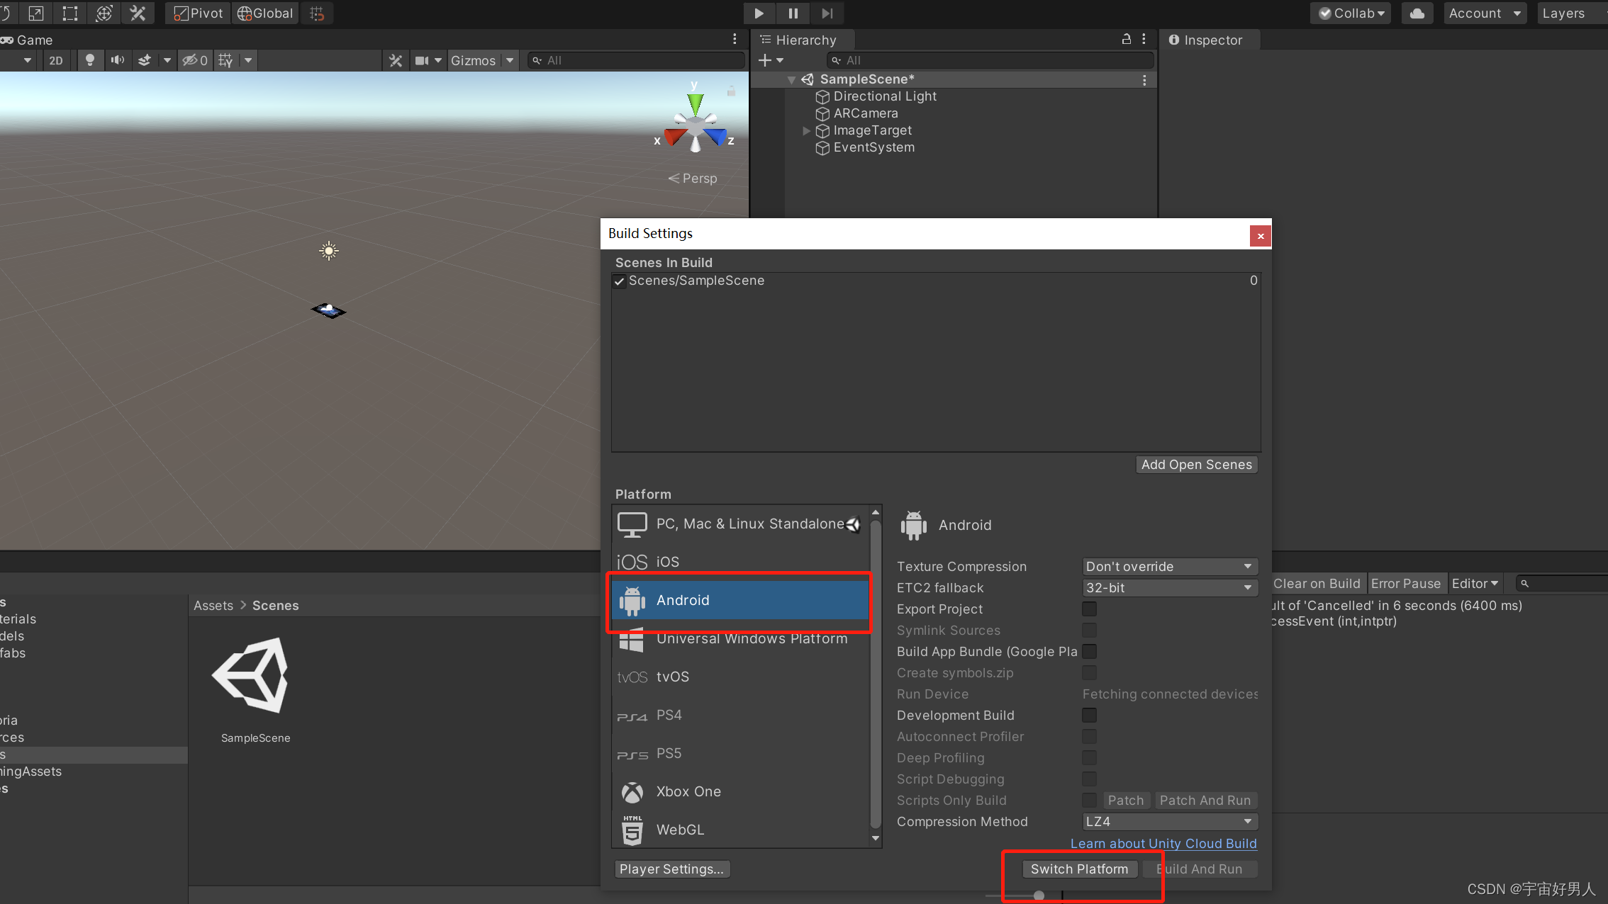Click the green Y axis gizmo cone
This screenshot has height=904, width=1608.
click(696, 104)
